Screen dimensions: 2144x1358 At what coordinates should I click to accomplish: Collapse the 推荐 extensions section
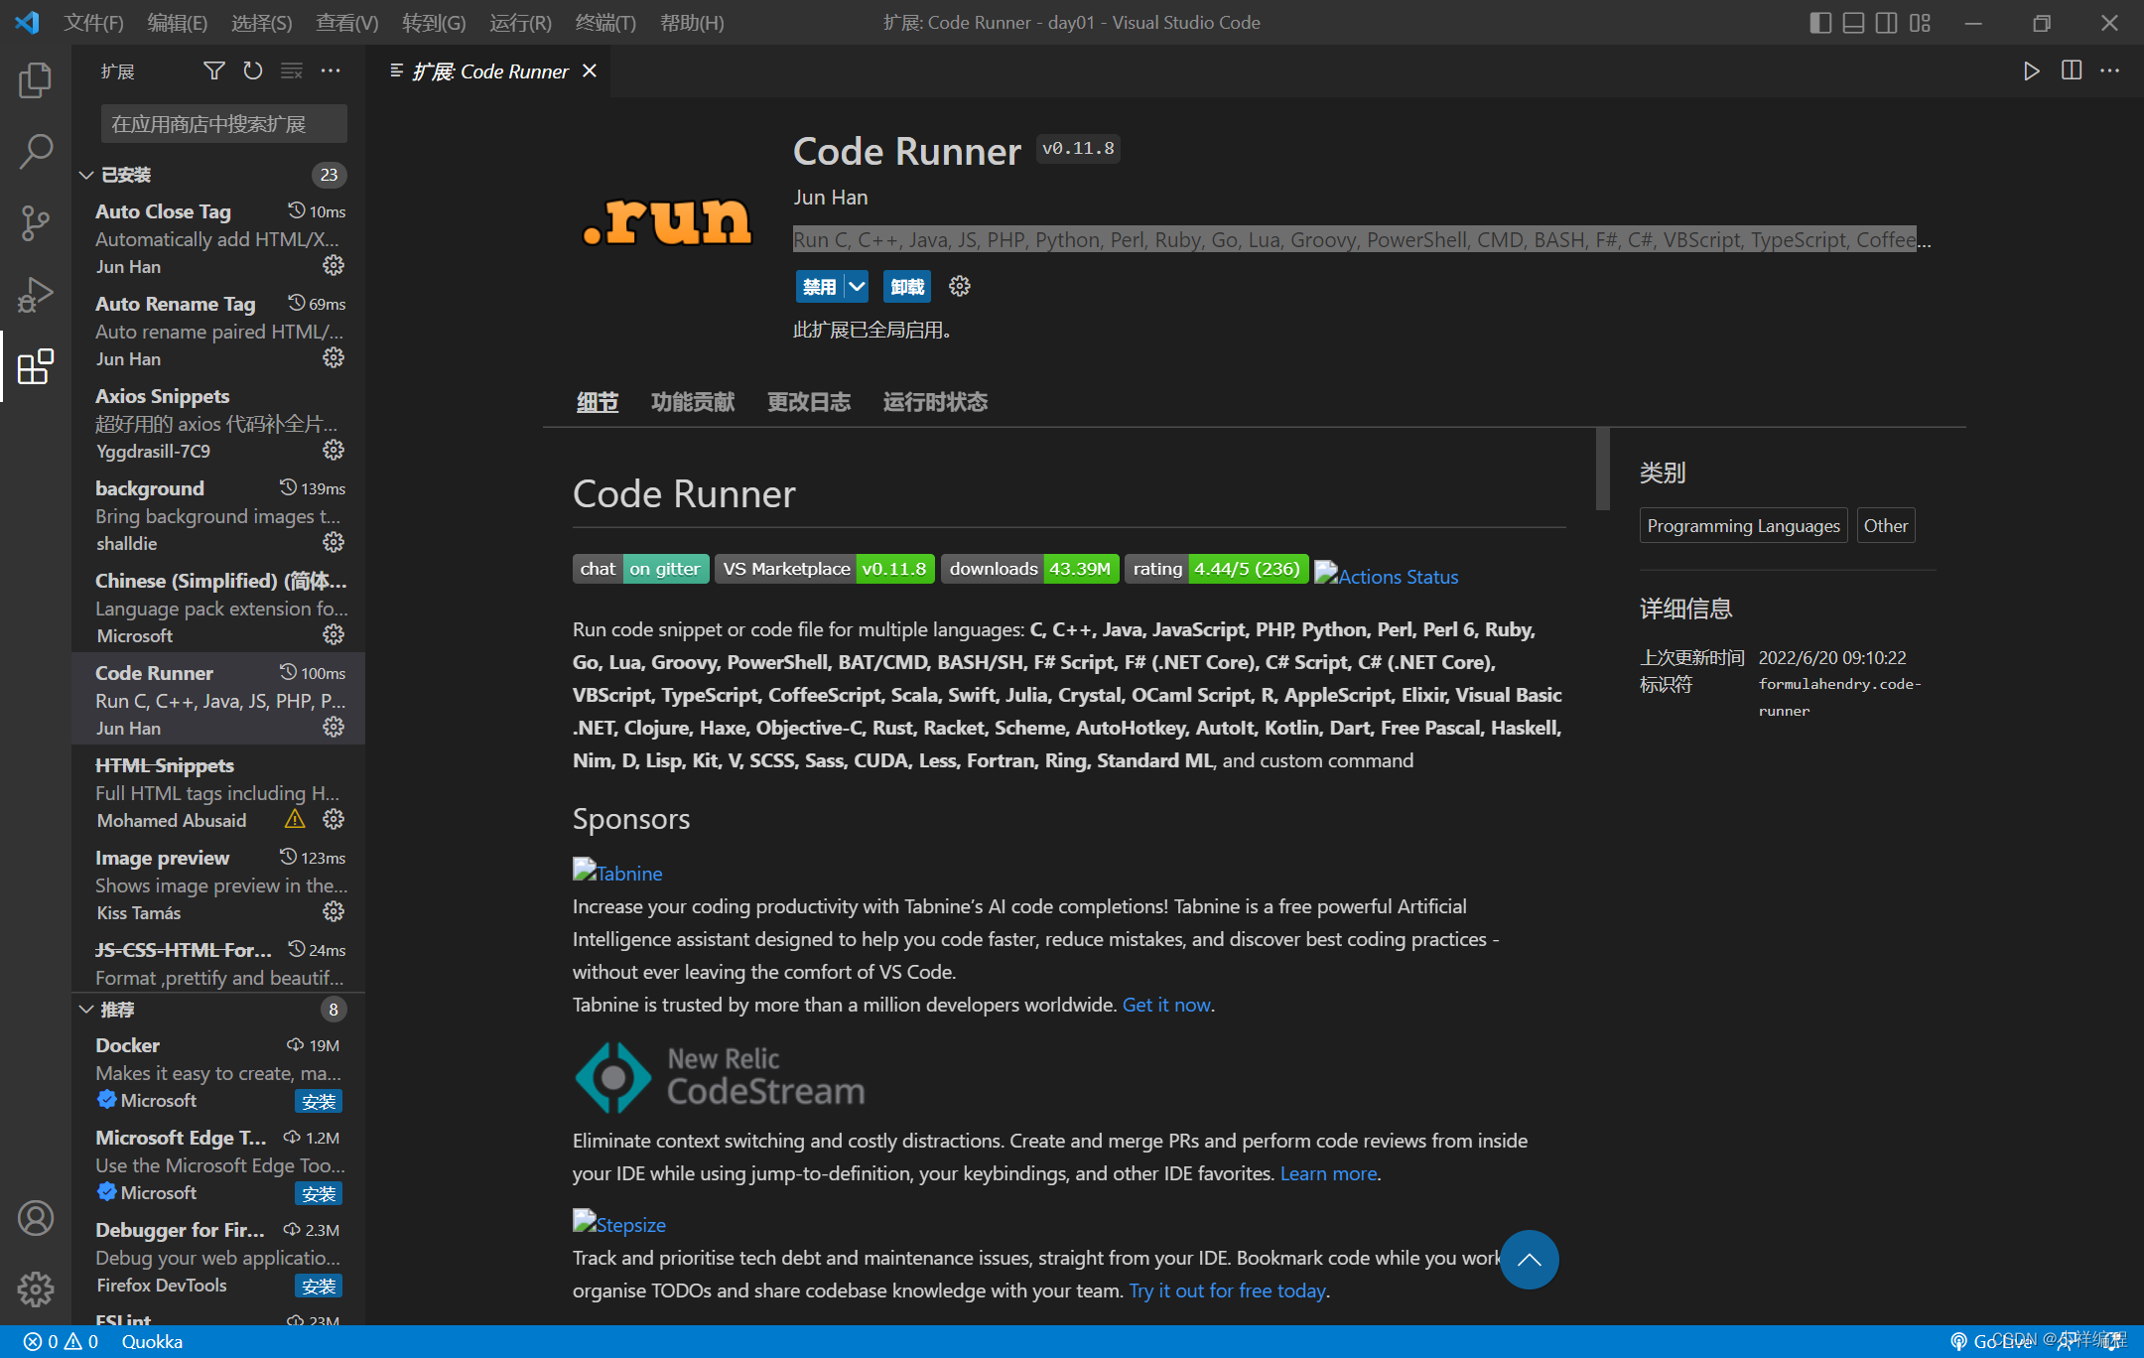[x=86, y=1010]
